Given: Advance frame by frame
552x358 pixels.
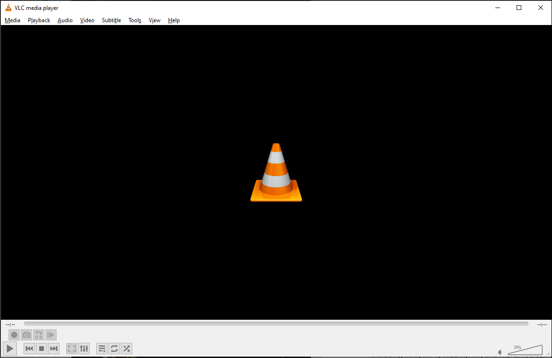Looking at the screenshot, I should 51,335.
